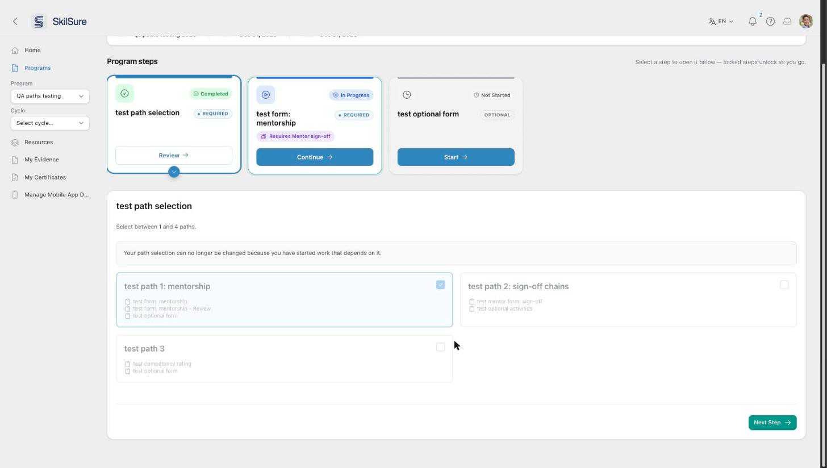Click the clock icon on optional form step

(x=407, y=95)
